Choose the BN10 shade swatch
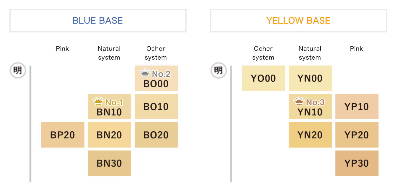 point(110,107)
